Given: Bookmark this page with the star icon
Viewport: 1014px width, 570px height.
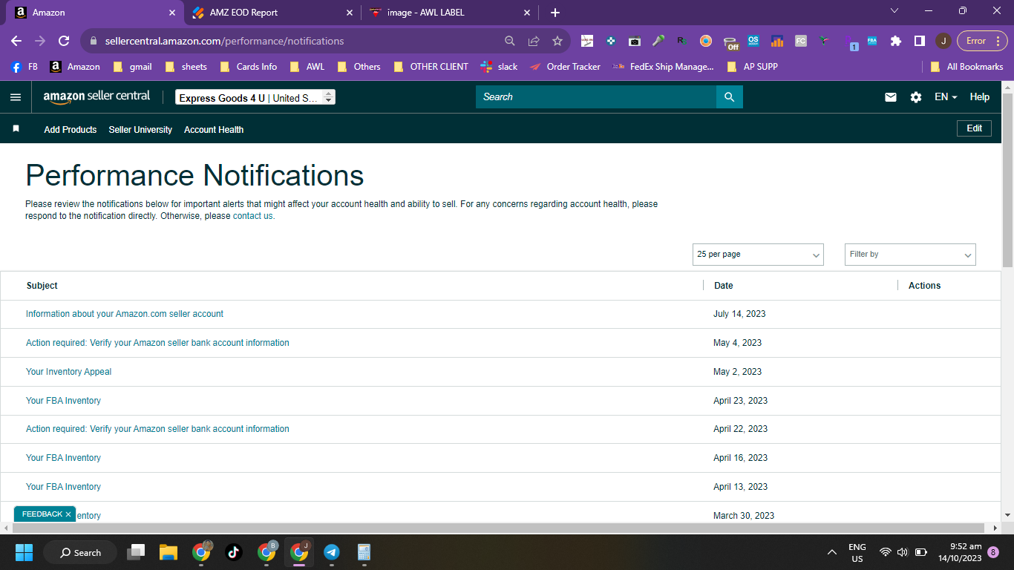Looking at the screenshot, I should click(x=557, y=41).
